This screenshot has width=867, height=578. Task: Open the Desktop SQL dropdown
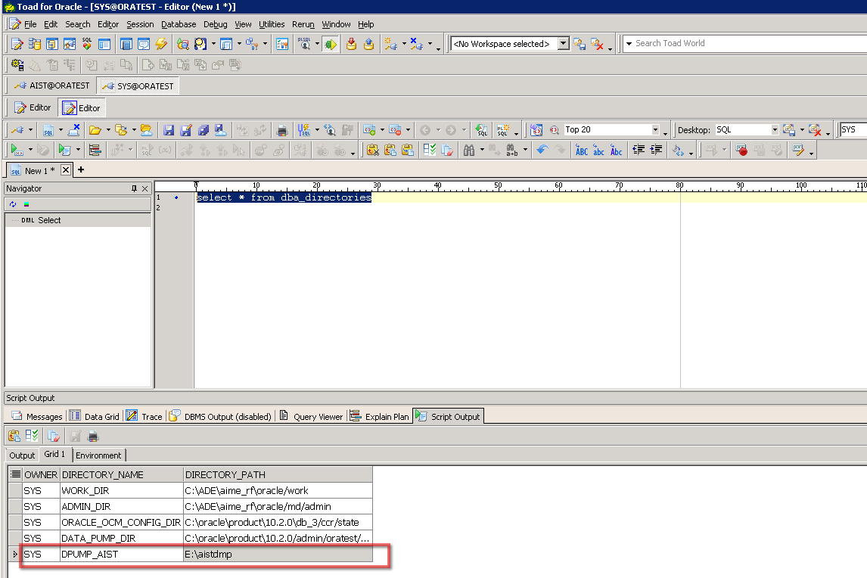pyautogui.click(x=775, y=130)
